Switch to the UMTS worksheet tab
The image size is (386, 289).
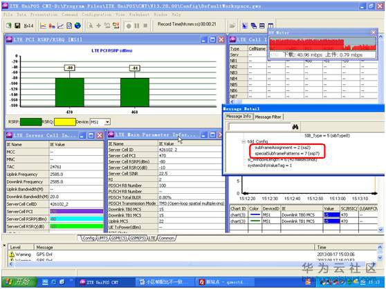coord(102,238)
